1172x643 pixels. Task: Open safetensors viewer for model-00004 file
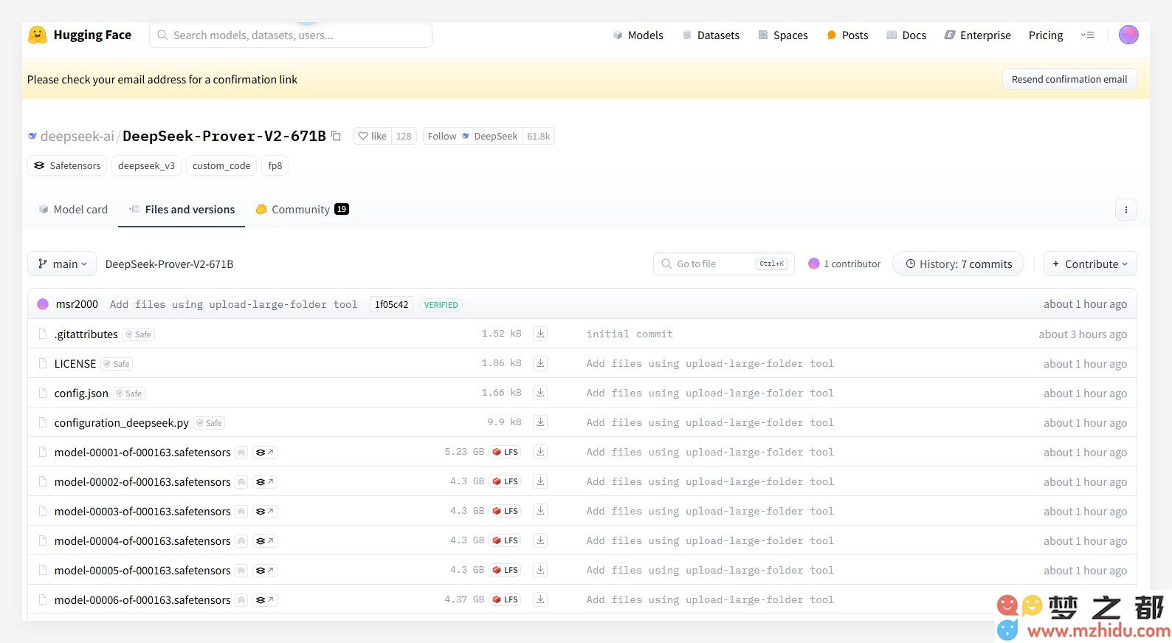coord(264,541)
